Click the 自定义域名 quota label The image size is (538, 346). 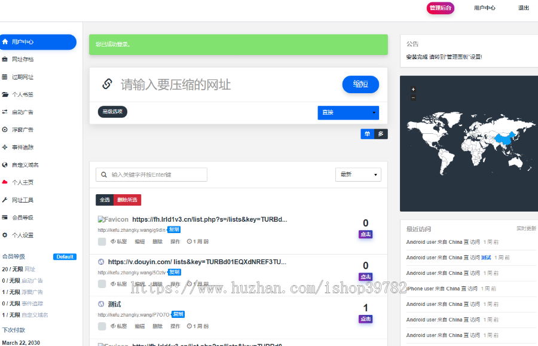35,315
